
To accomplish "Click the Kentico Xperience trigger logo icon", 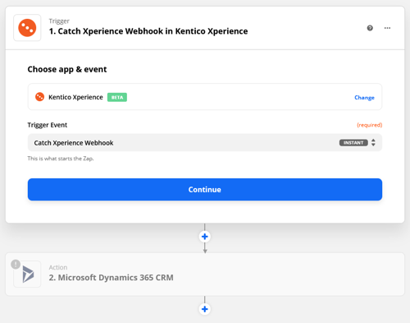I will coord(27,28).
